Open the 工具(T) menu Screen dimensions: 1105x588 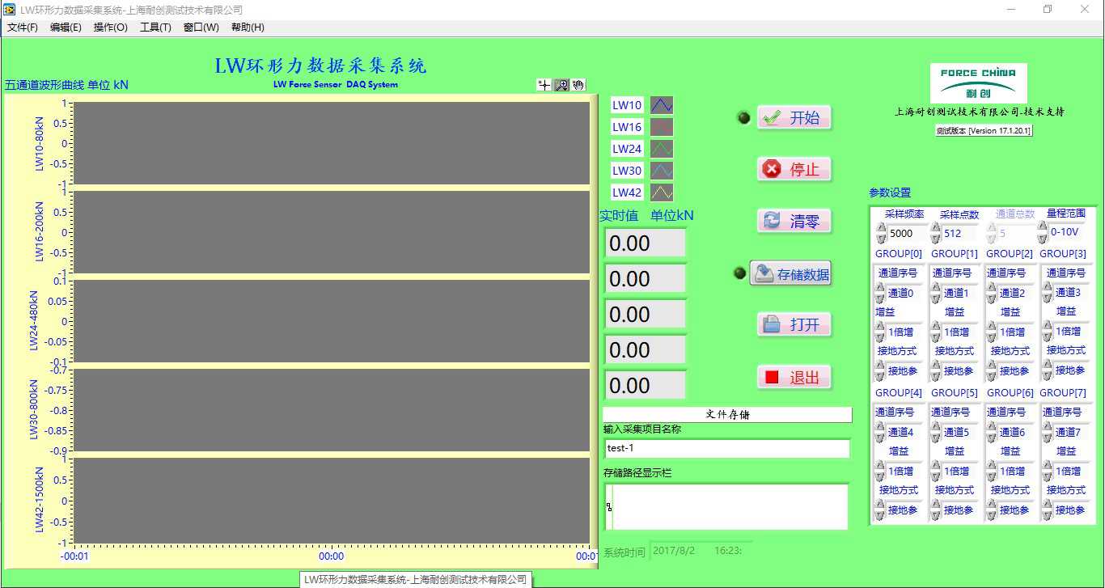pyautogui.click(x=155, y=27)
